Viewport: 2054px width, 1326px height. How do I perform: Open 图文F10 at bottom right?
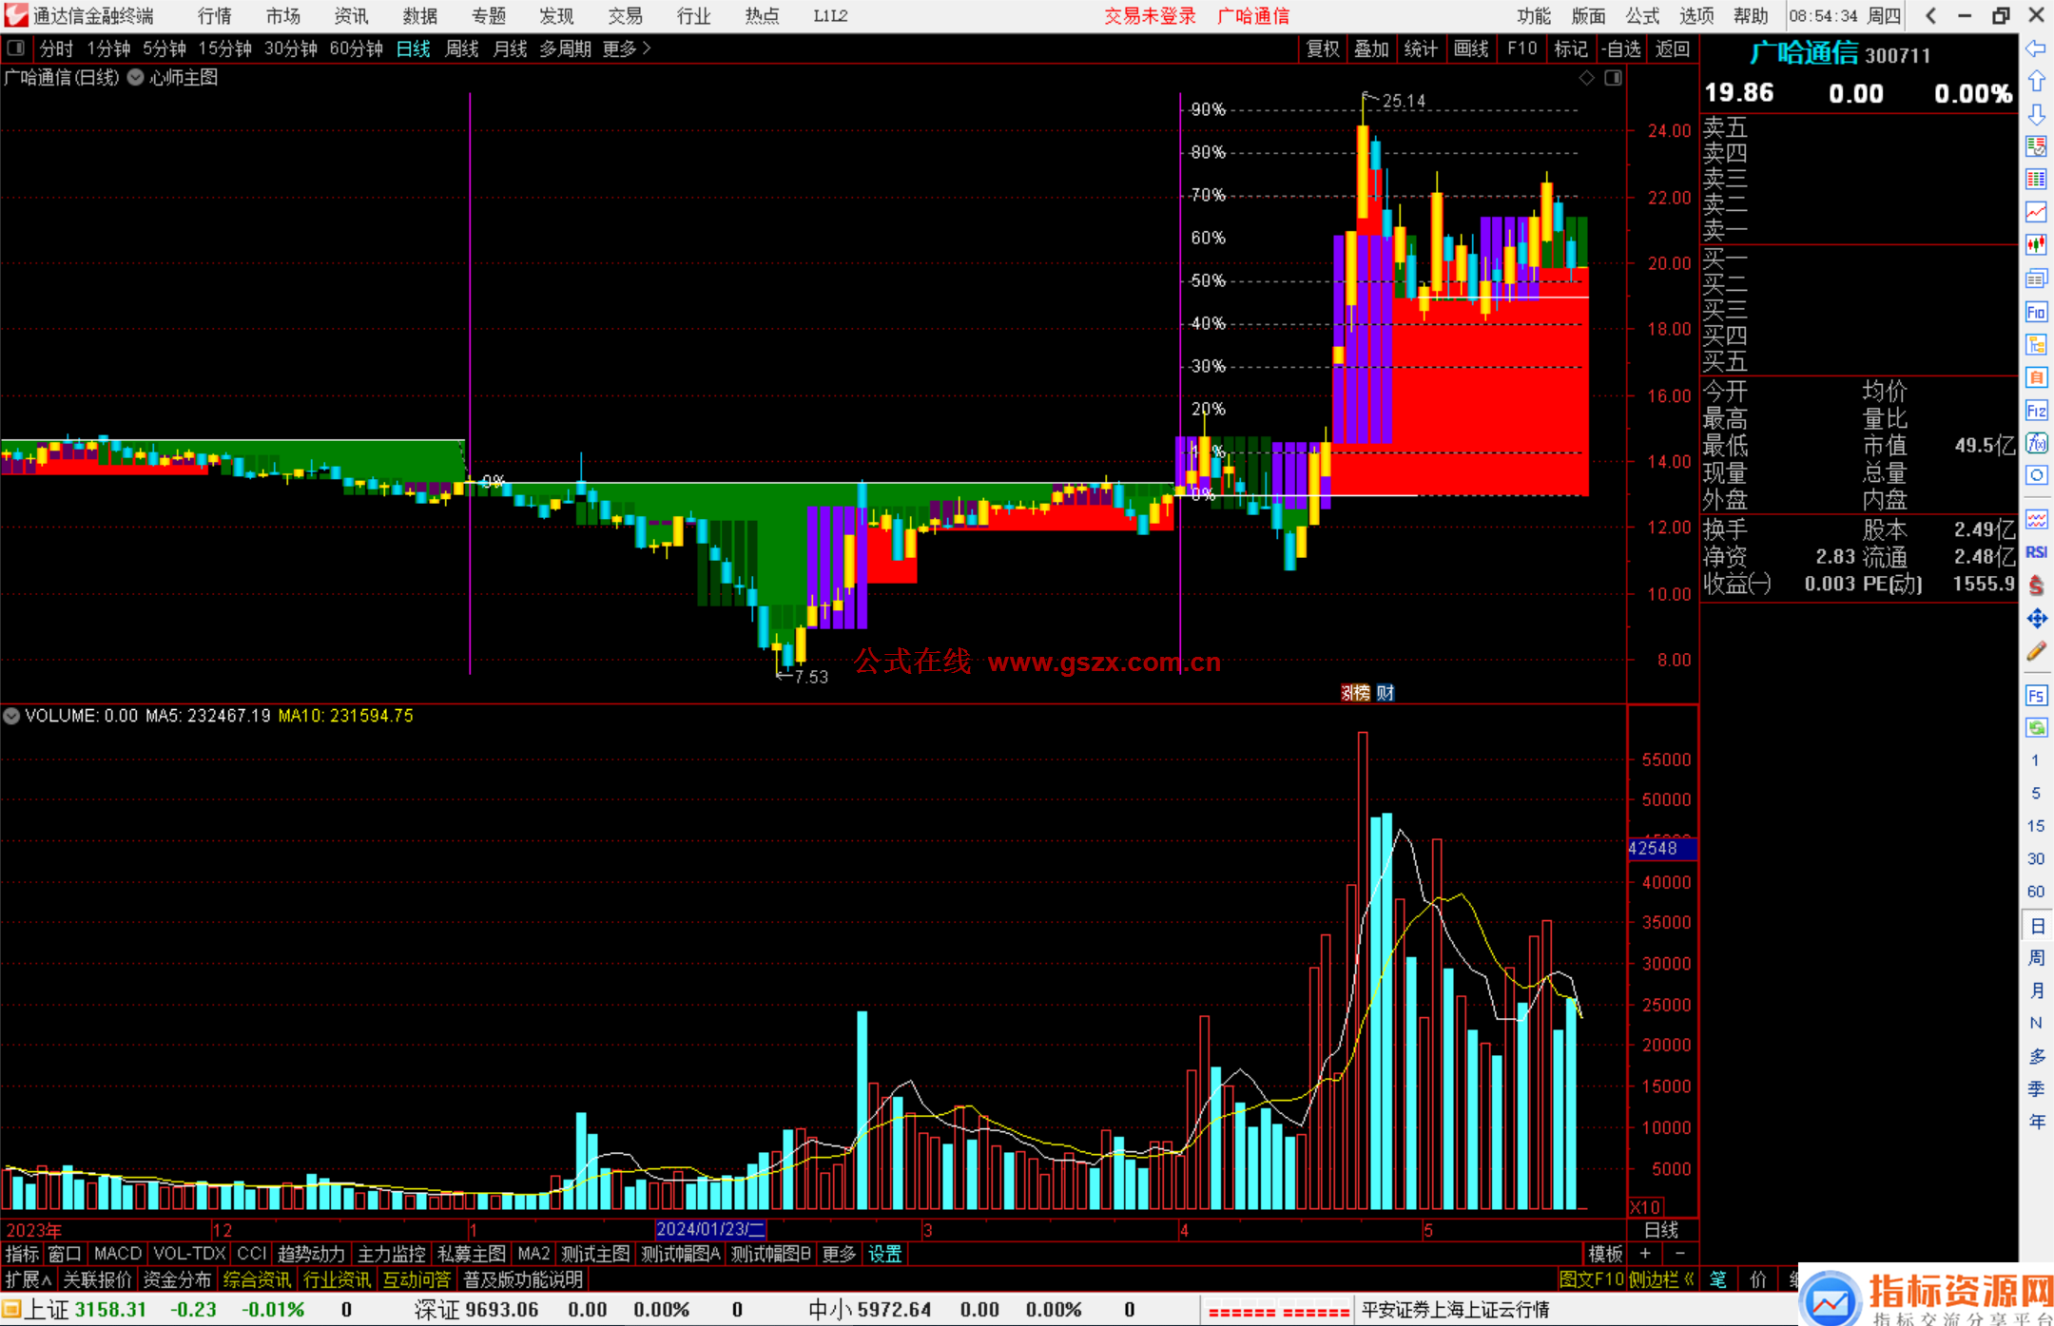pos(1592,1279)
